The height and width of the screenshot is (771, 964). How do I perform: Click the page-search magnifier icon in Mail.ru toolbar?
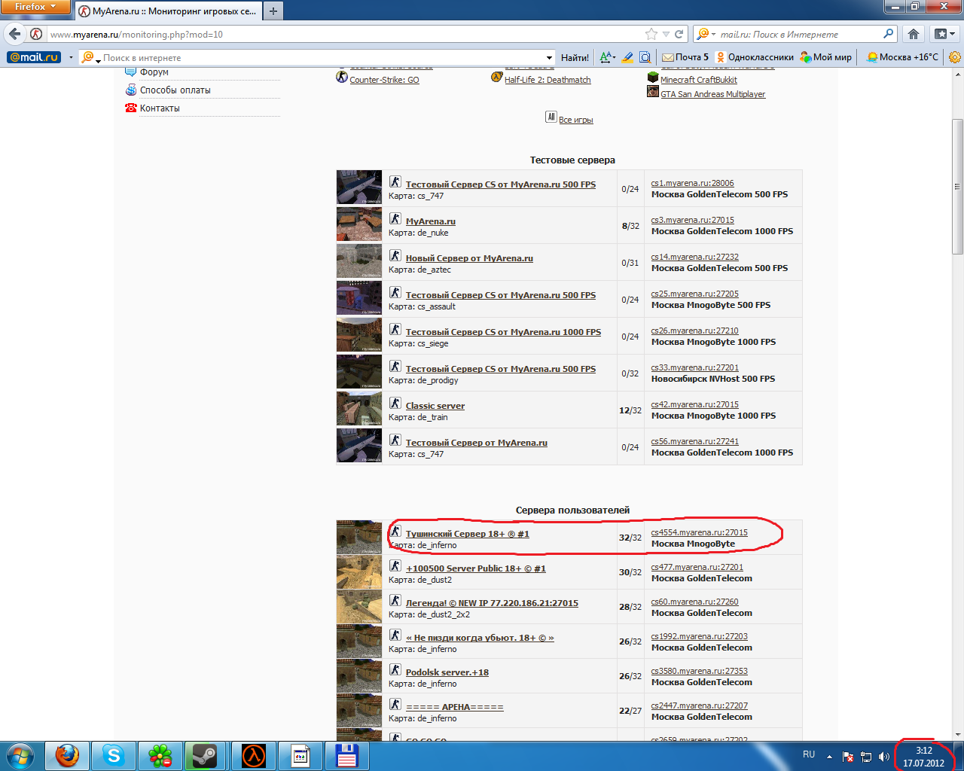(645, 57)
